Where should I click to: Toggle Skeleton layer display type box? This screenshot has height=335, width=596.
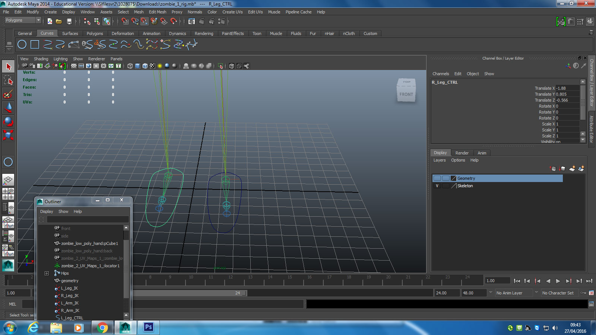(446, 186)
